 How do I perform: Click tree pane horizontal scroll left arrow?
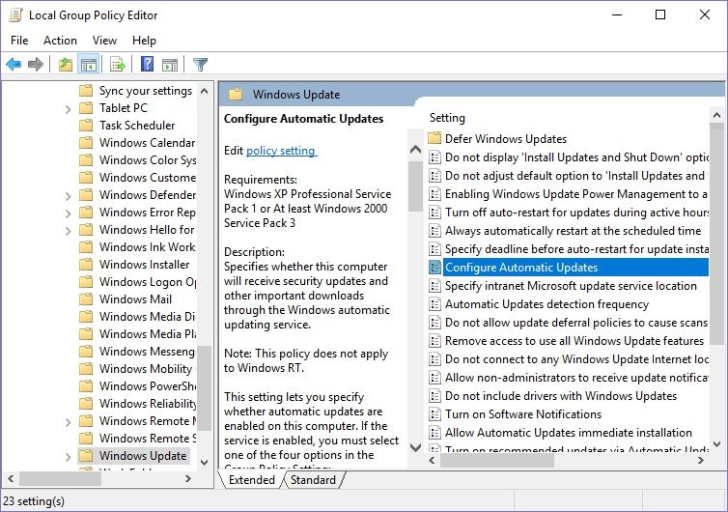(x=11, y=478)
